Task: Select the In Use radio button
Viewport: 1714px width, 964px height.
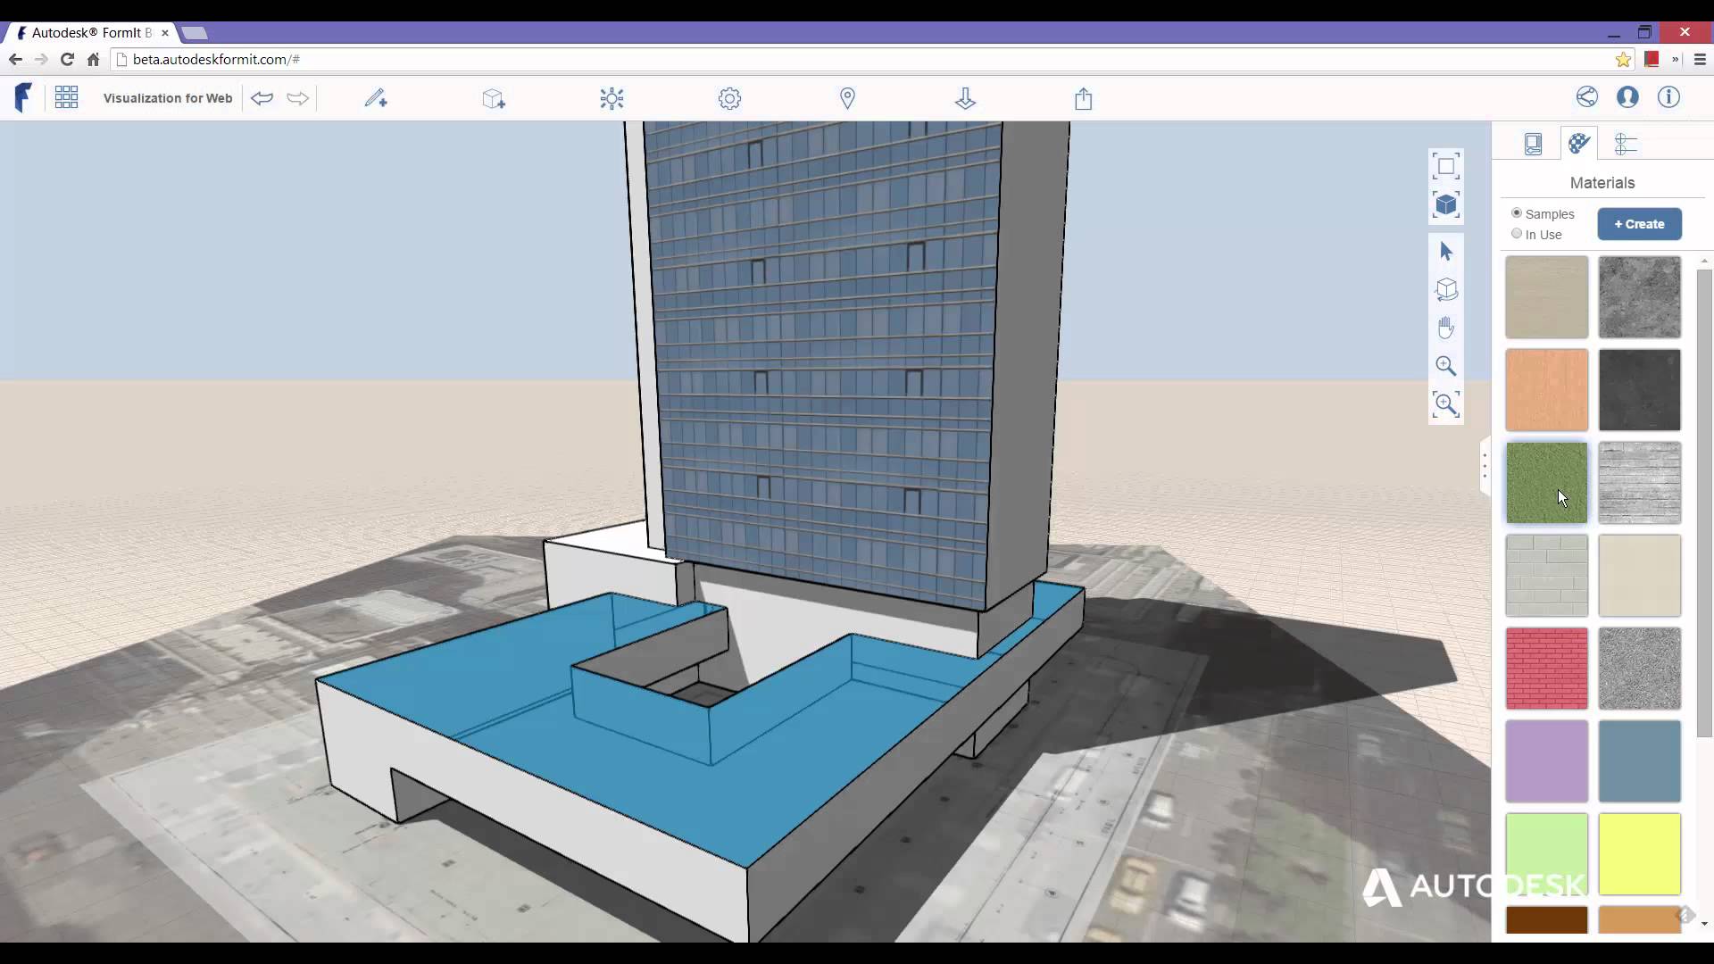Action: (x=1517, y=234)
